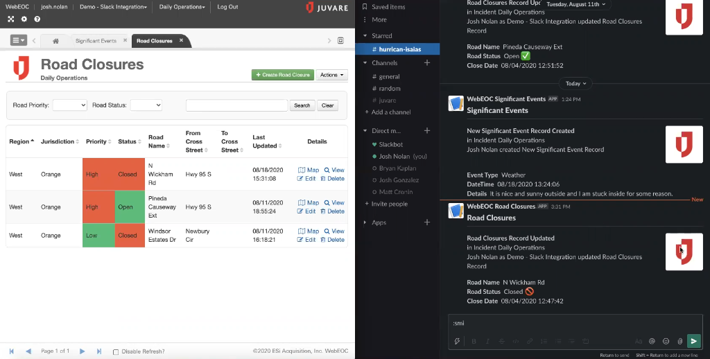The width and height of the screenshot is (710, 359).
Task: Click the Search button
Action: click(x=302, y=105)
